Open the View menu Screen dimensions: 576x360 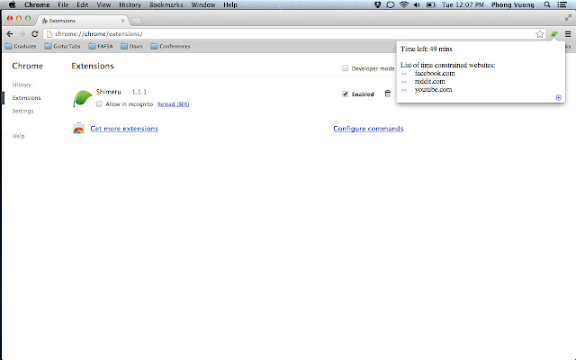coord(103,4)
